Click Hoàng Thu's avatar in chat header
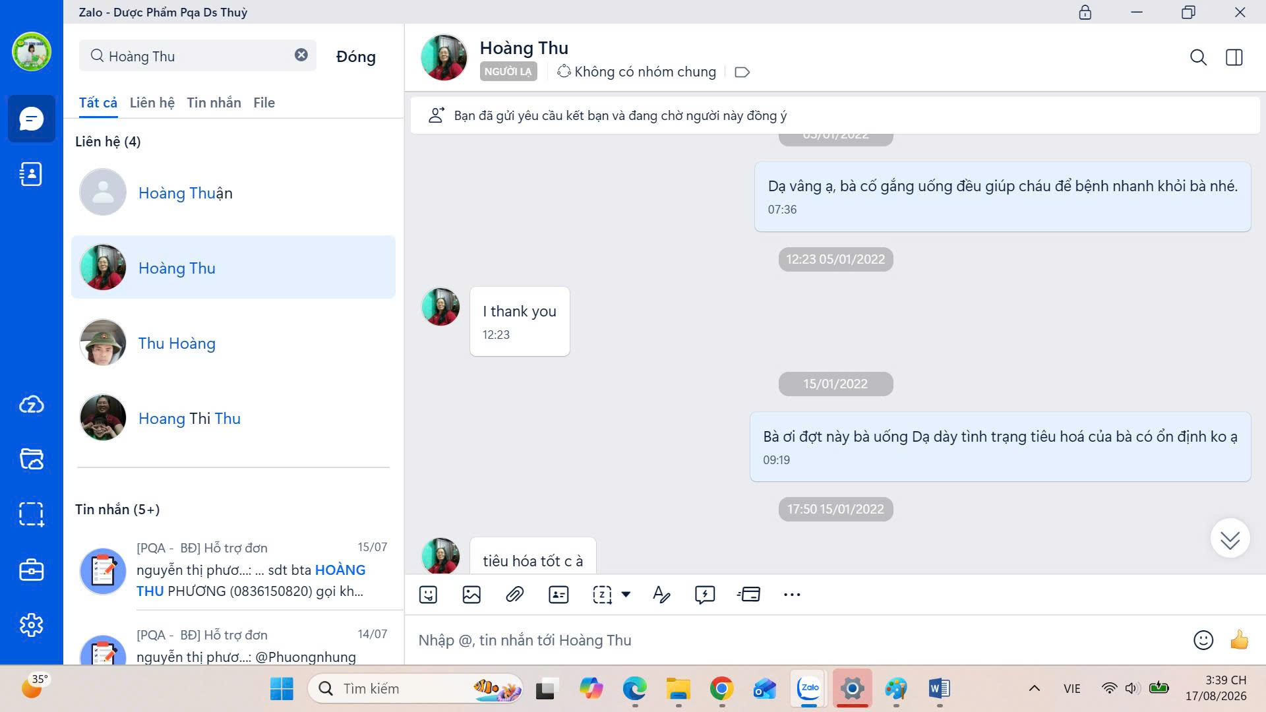Viewport: 1266px width, 712px height. [444, 57]
